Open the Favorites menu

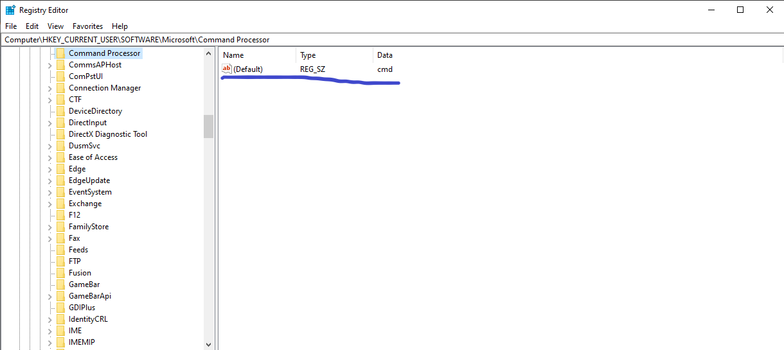(x=87, y=26)
